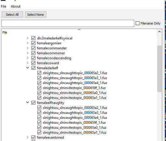Select the femaledarkelf row label
Viewport: 166px width, 141px height.
click(x=48, y=68)
